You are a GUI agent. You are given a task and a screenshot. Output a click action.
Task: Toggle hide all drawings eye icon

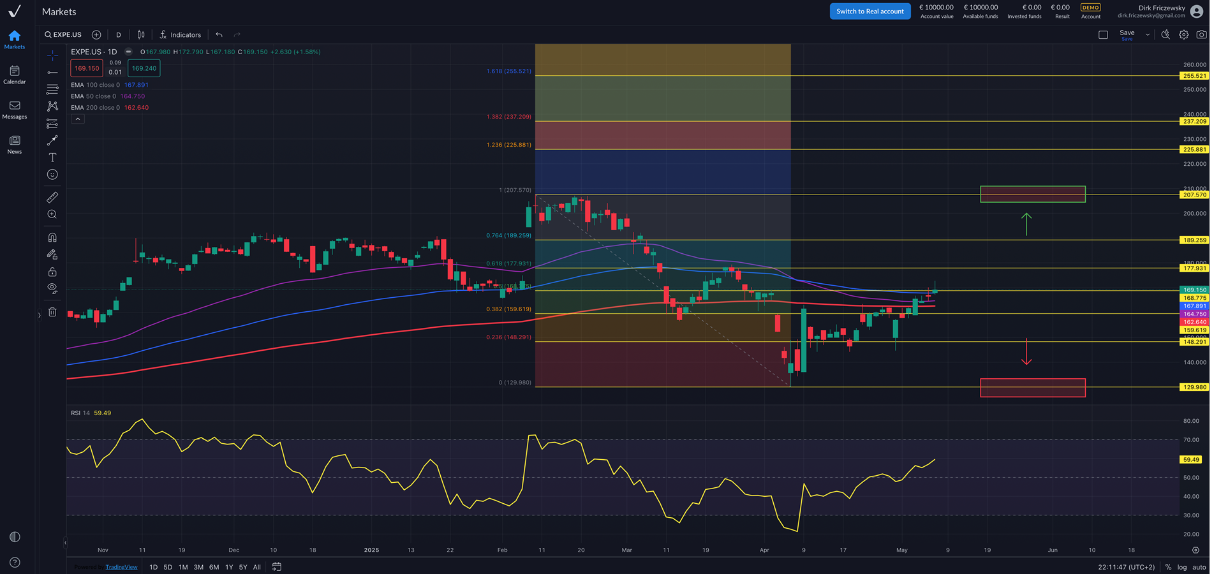52,288
